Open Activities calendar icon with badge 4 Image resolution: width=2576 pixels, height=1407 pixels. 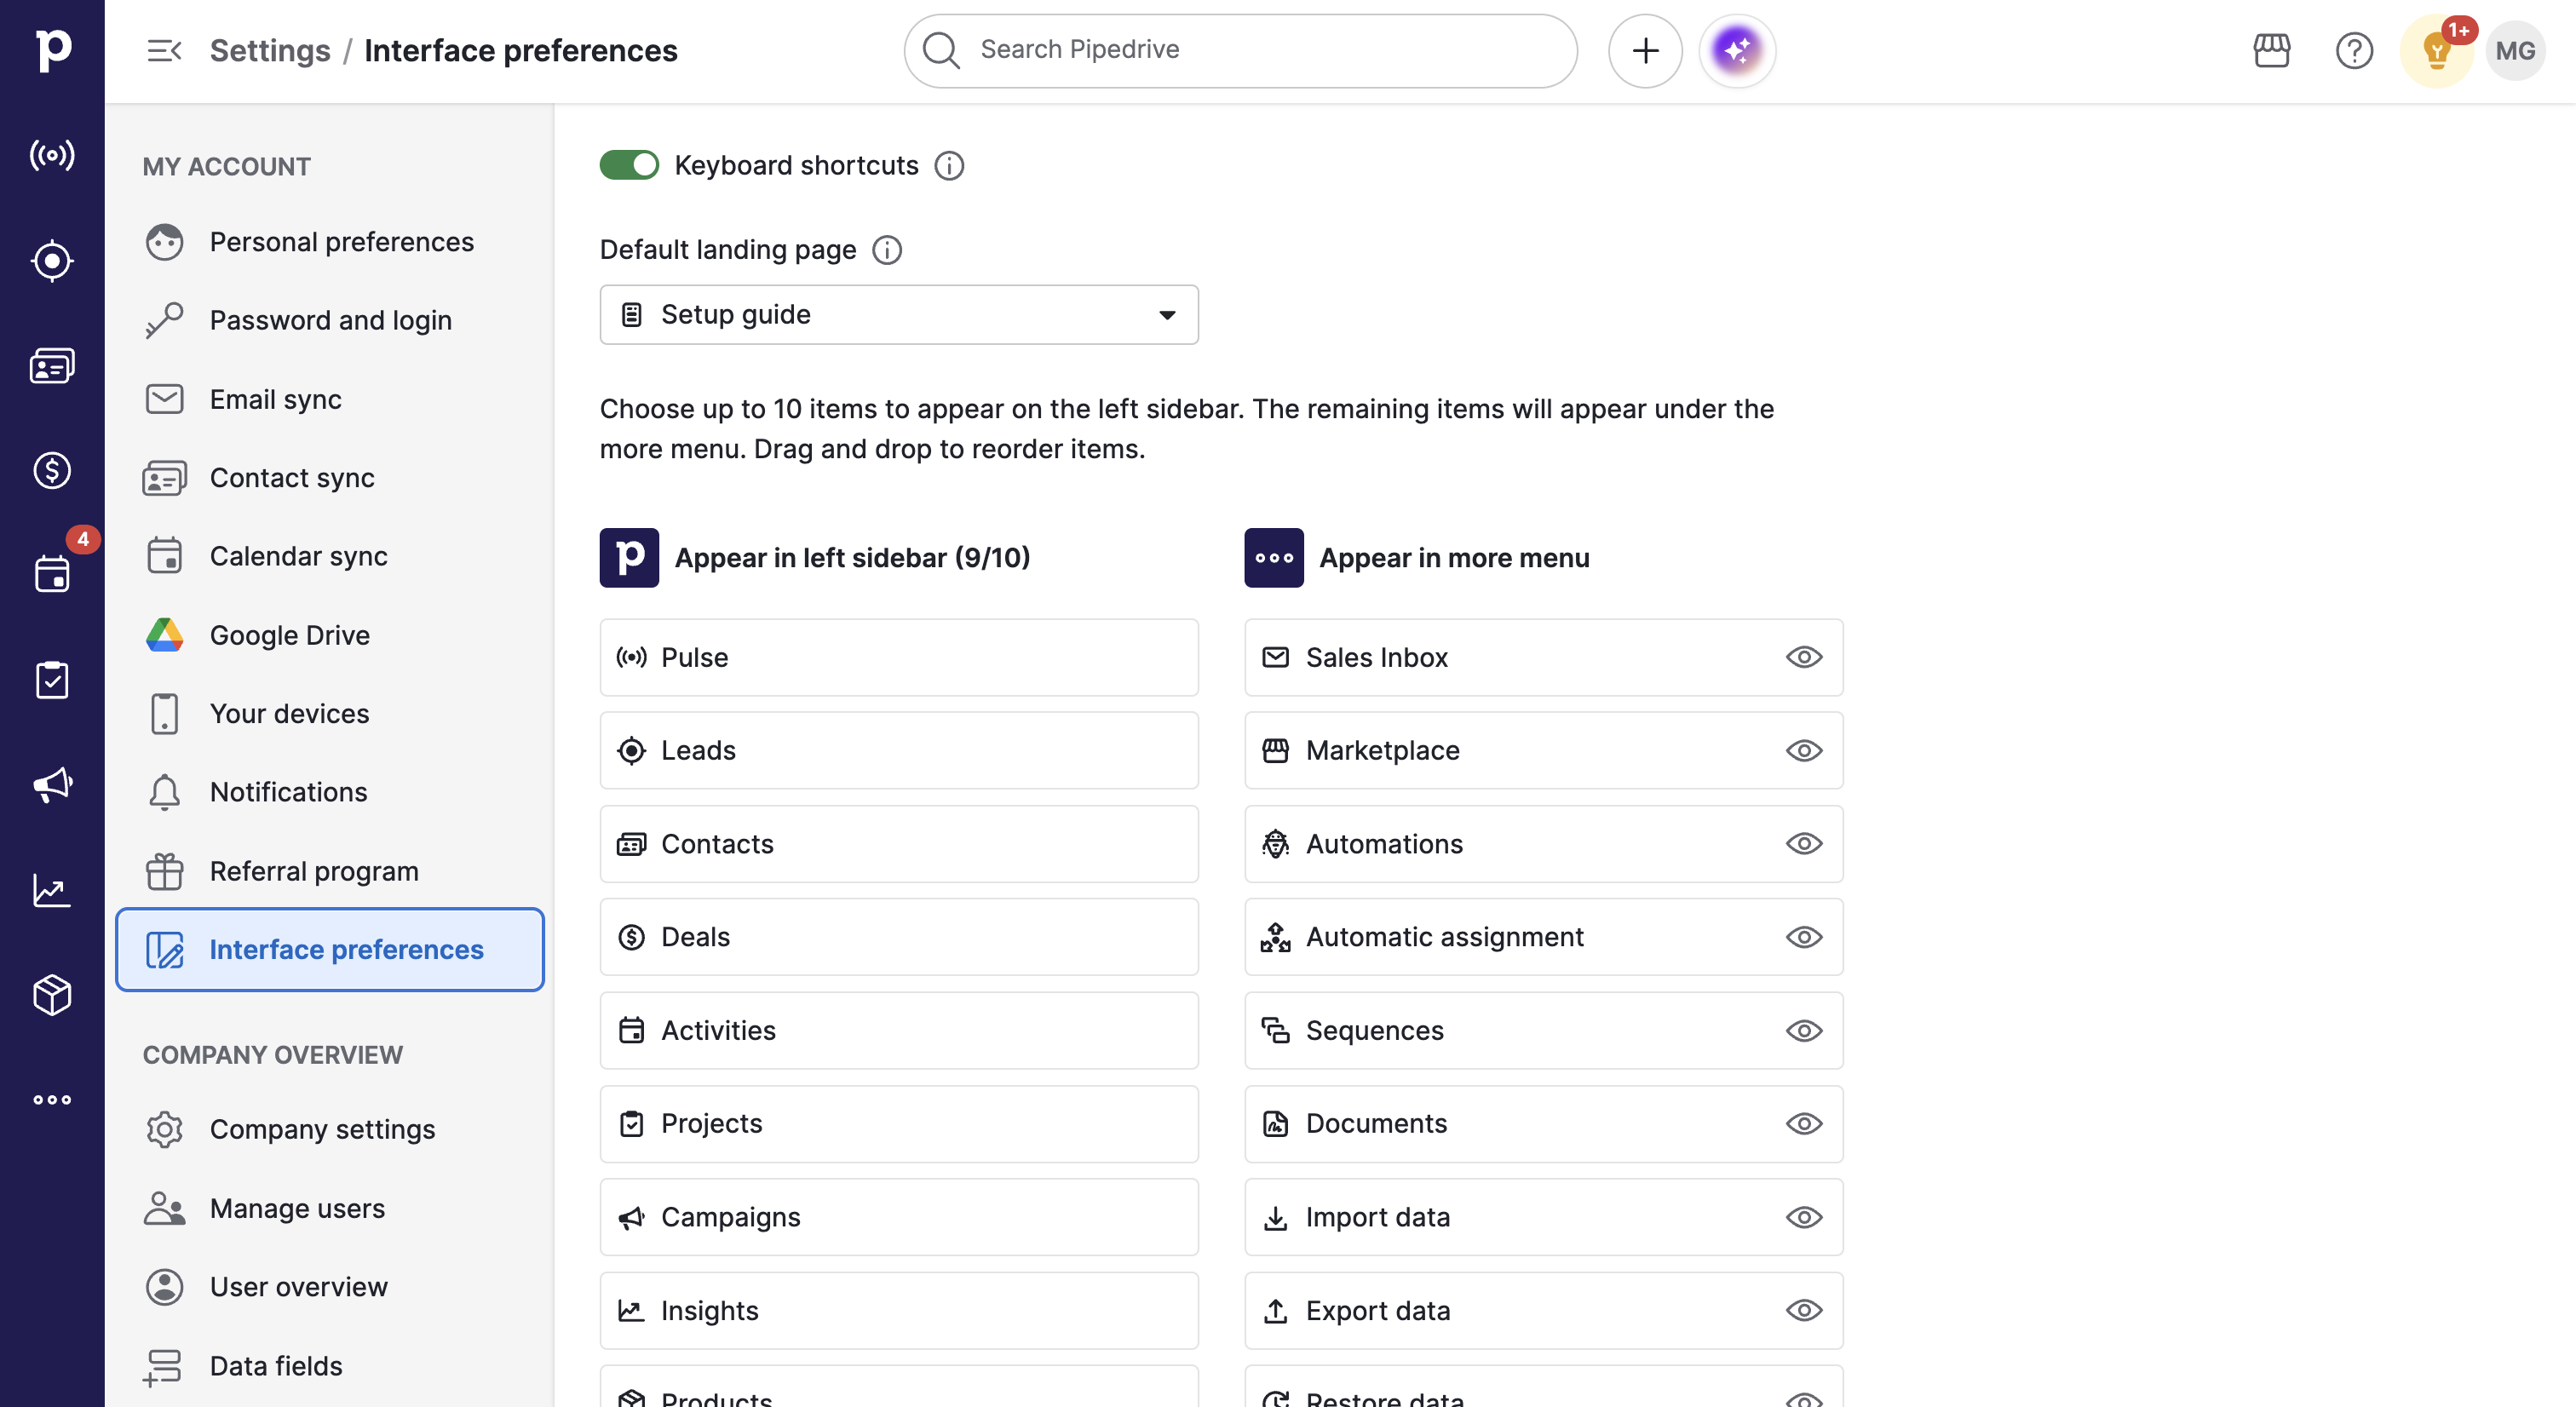click(52, 574)
